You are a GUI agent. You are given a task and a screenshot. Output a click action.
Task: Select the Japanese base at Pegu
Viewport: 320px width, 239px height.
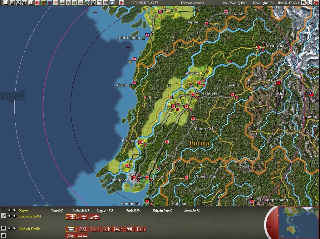(x=147, y=178)
